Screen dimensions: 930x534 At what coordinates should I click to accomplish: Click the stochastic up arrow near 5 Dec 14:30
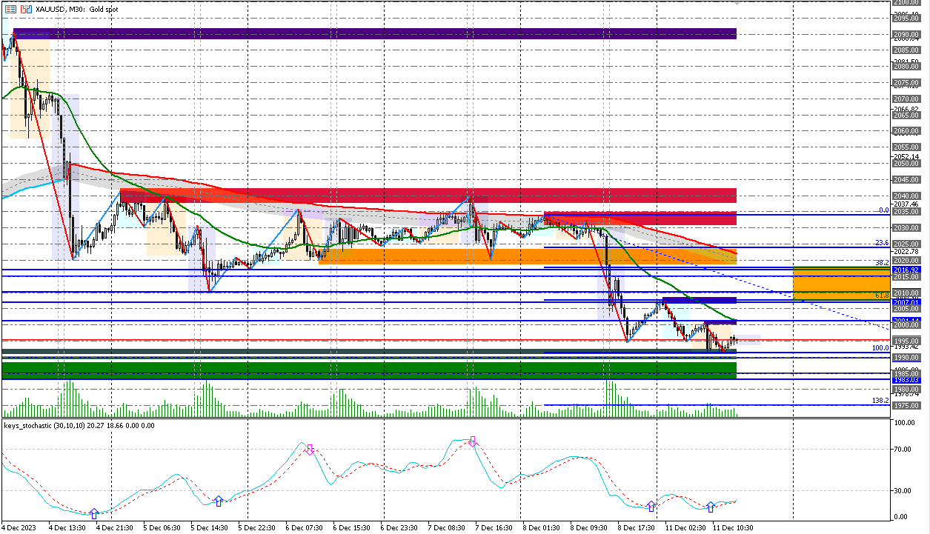coord(218,501)
